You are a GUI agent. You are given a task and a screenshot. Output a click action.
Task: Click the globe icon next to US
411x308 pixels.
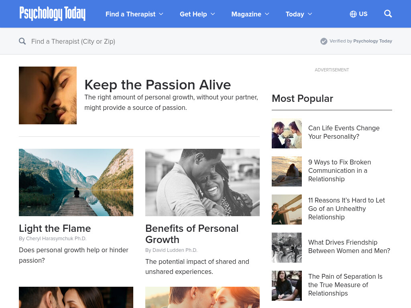(x=353, y=14)
